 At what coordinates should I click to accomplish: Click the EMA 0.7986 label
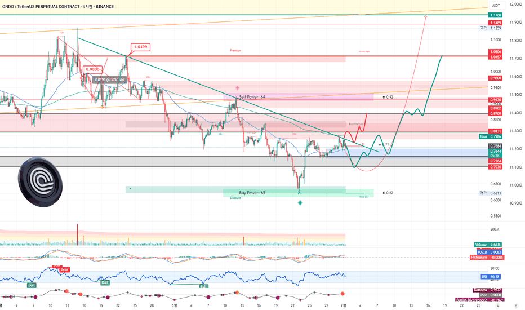pyautogui.click(x=491, y=136)
